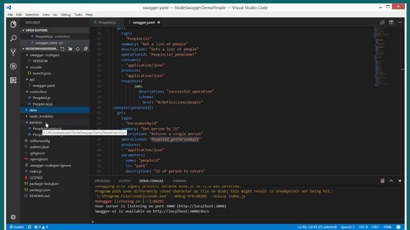Viewport: 410px width, 230px height.
Task: Open the Help menu
Action: [x=89, y=15]
